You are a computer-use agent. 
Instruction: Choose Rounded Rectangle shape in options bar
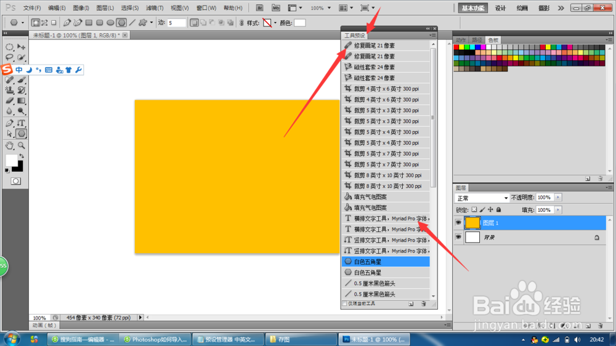pyautogui.click(x=99, y=23)
